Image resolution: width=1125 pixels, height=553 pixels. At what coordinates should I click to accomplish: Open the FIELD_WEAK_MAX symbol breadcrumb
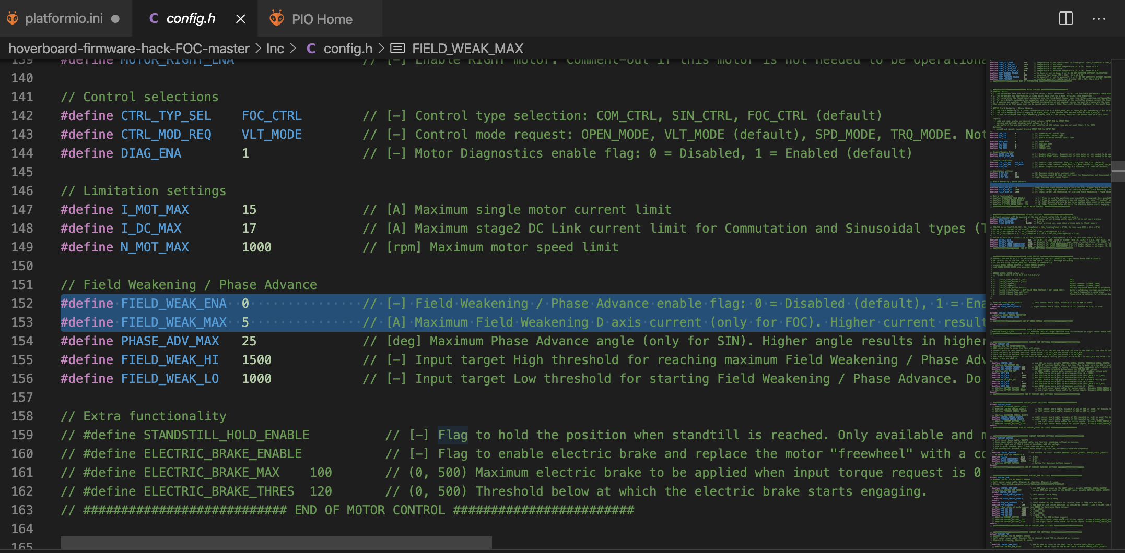coord(467,49)
